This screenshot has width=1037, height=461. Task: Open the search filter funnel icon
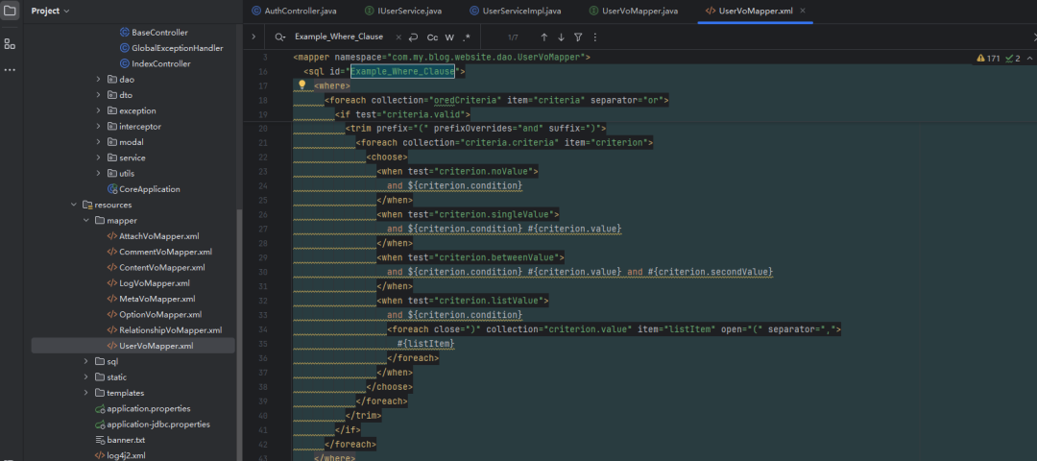[x=578, y=37]
